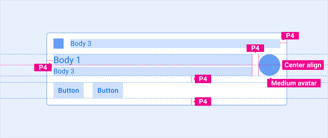
Task: Select the P4 tag left of Body 1
Action: (x=43, y=68)
